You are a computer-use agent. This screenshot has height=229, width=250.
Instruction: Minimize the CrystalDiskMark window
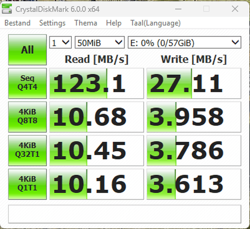[x=178, y=9]
